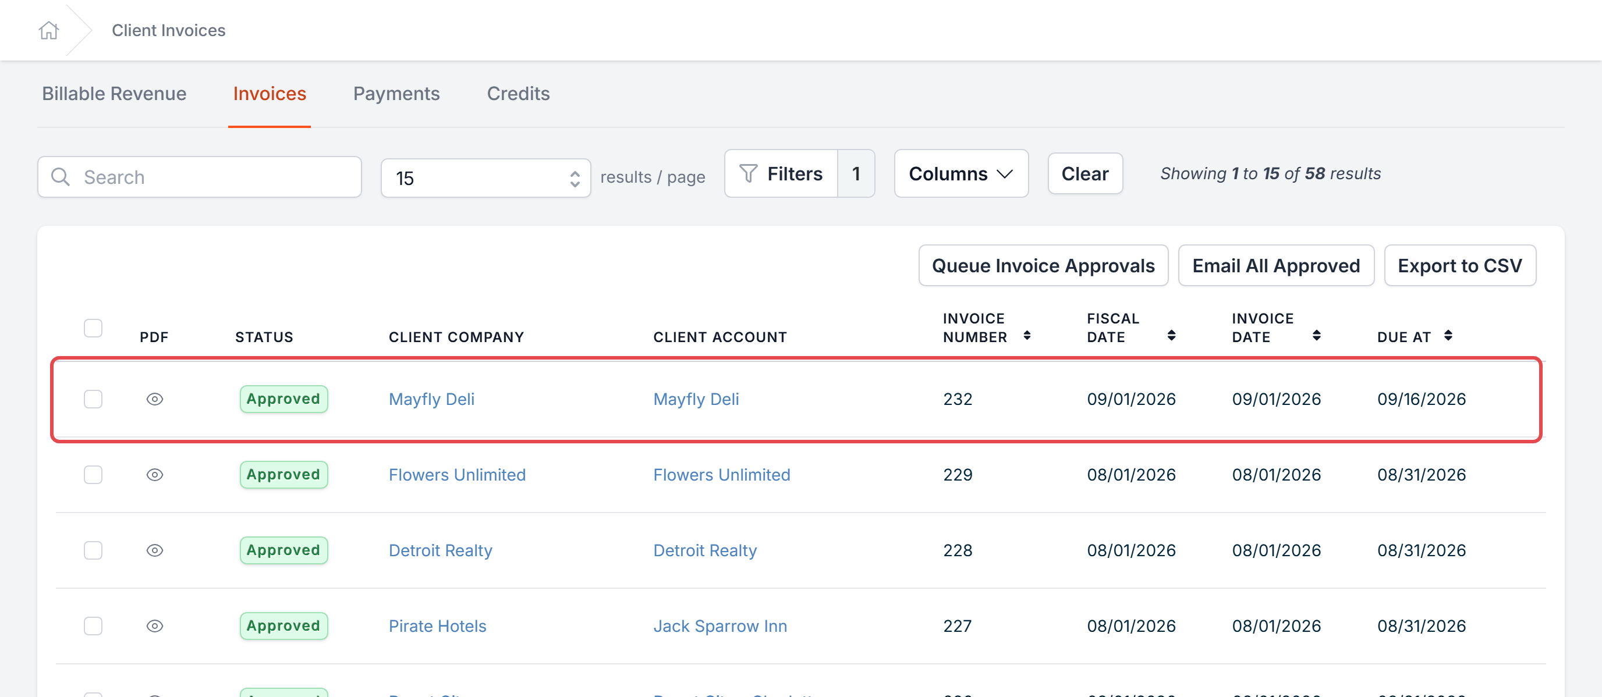Open the Payments tab
1602x697 pixels.
coord(396,94)
